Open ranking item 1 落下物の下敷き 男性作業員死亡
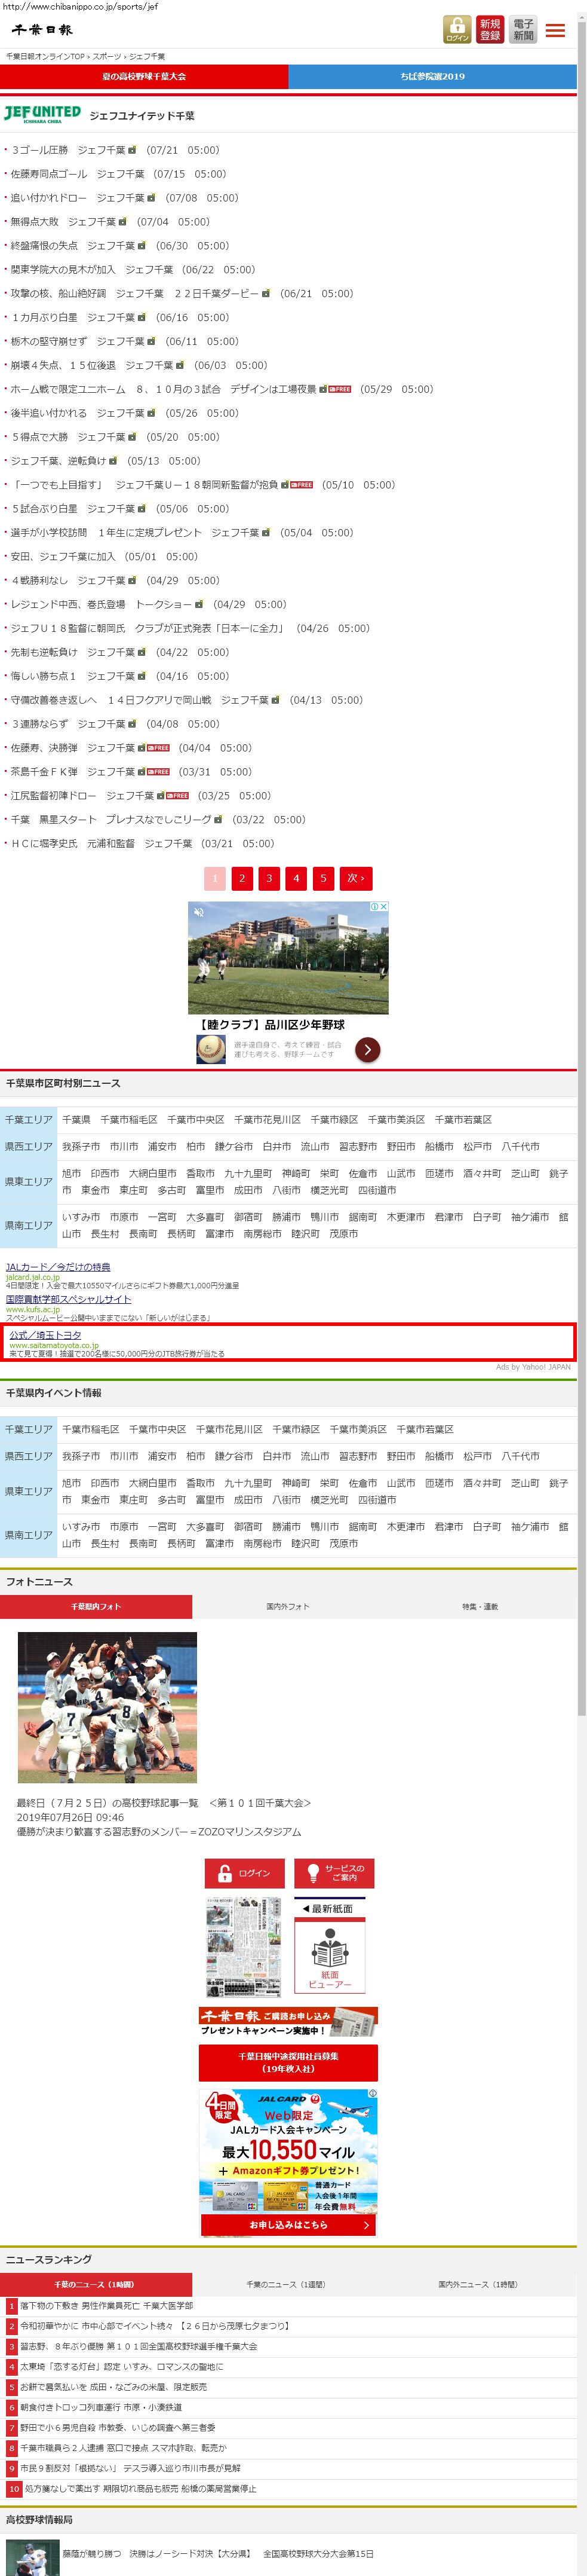587x2576 pixels. [106, 2306]
